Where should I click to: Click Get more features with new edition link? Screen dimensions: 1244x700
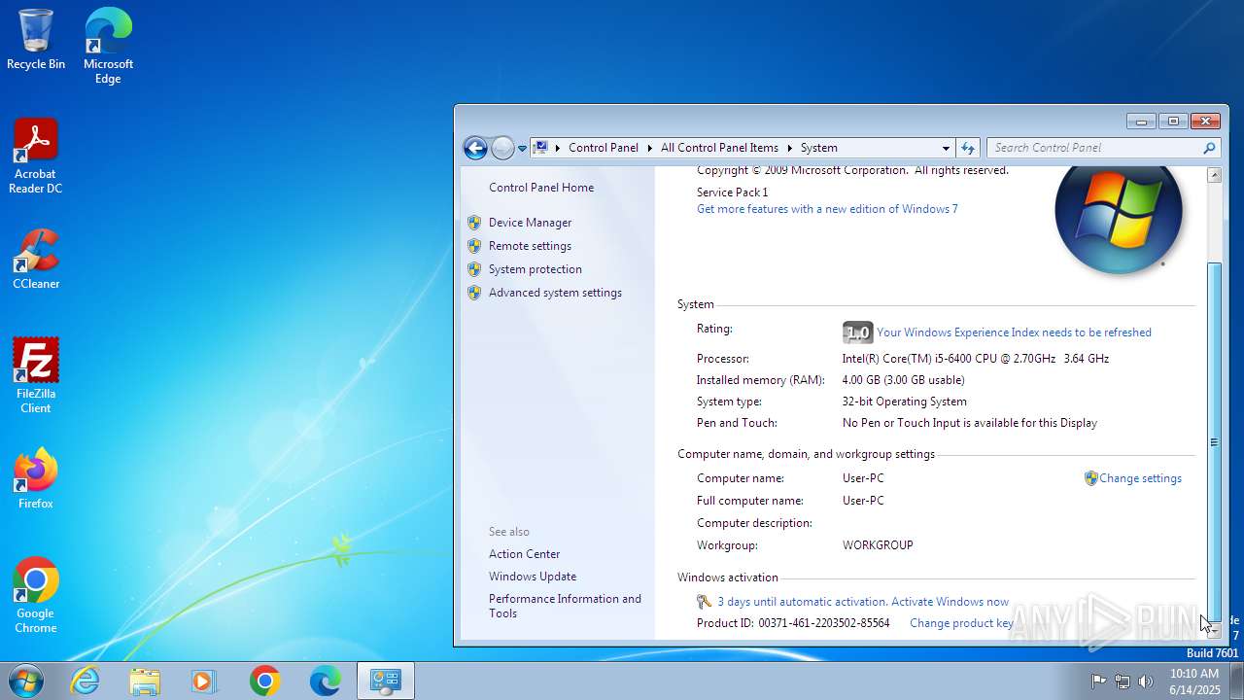click(827, 209)
